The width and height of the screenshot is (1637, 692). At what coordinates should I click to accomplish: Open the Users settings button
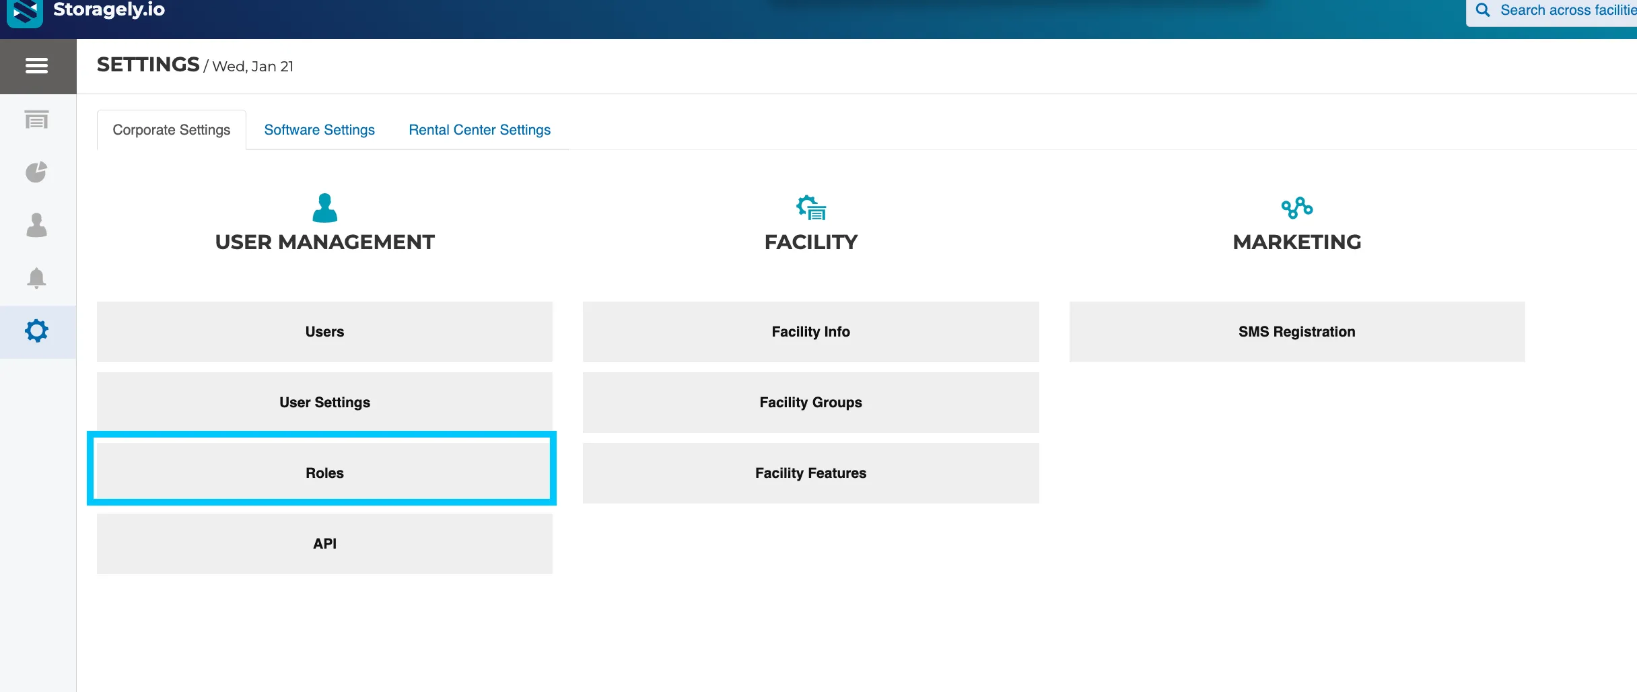(324, 332)
